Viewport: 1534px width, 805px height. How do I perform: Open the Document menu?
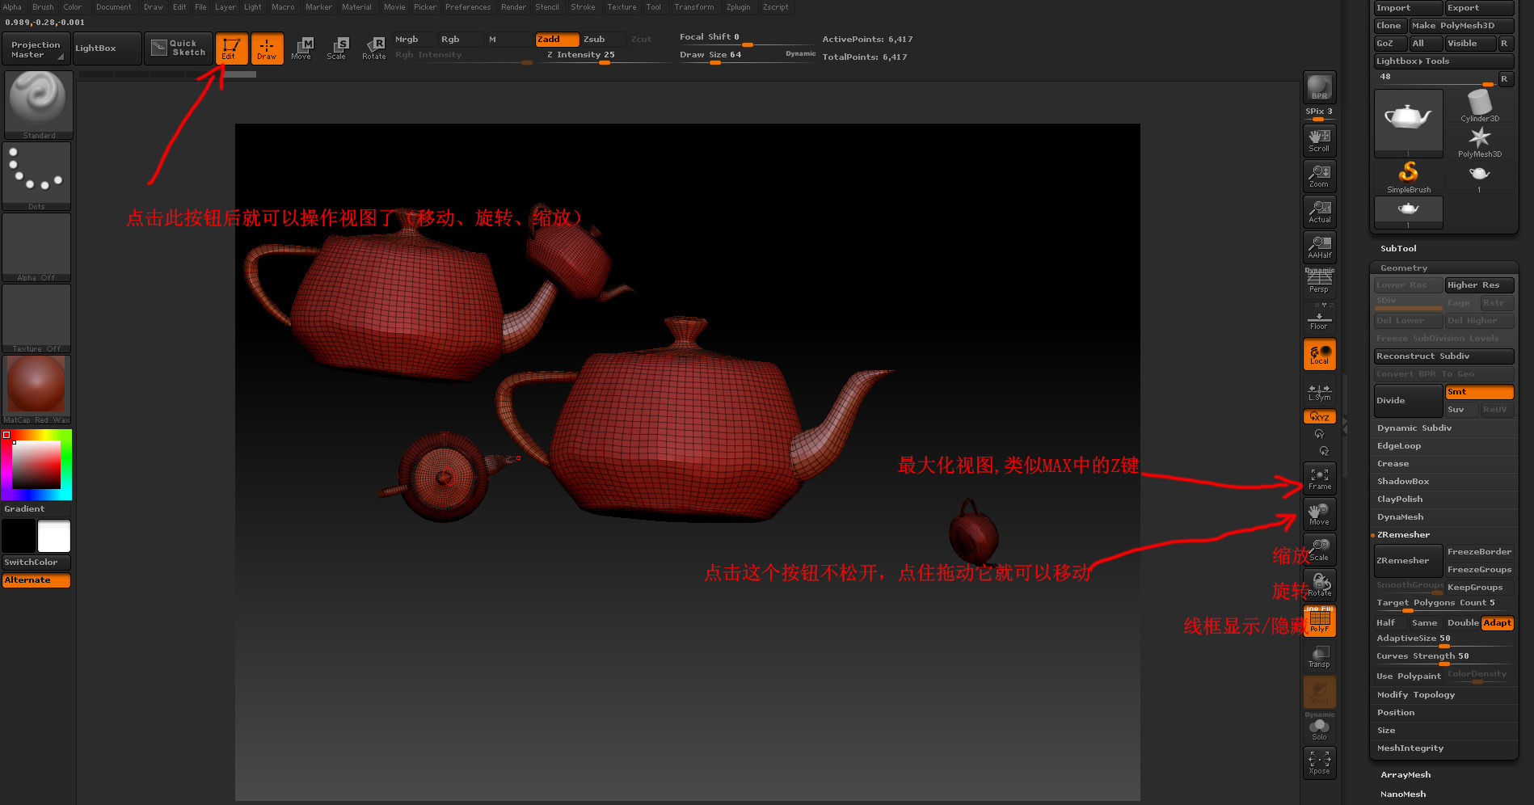click(113, 7)
